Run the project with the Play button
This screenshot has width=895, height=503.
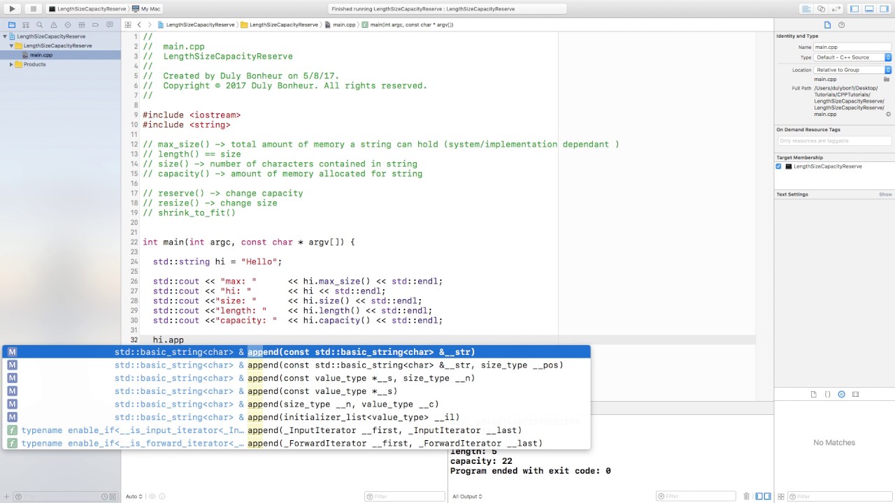pos(12,9)
